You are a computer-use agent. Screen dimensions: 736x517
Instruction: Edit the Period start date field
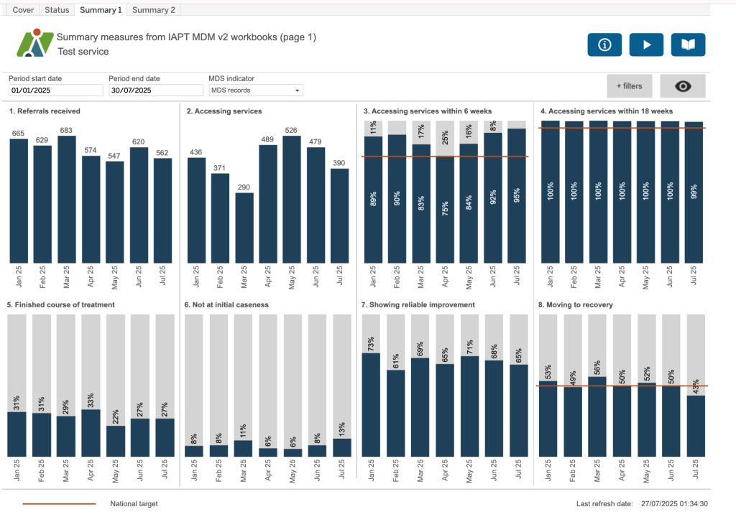click(x=56, y=90)
